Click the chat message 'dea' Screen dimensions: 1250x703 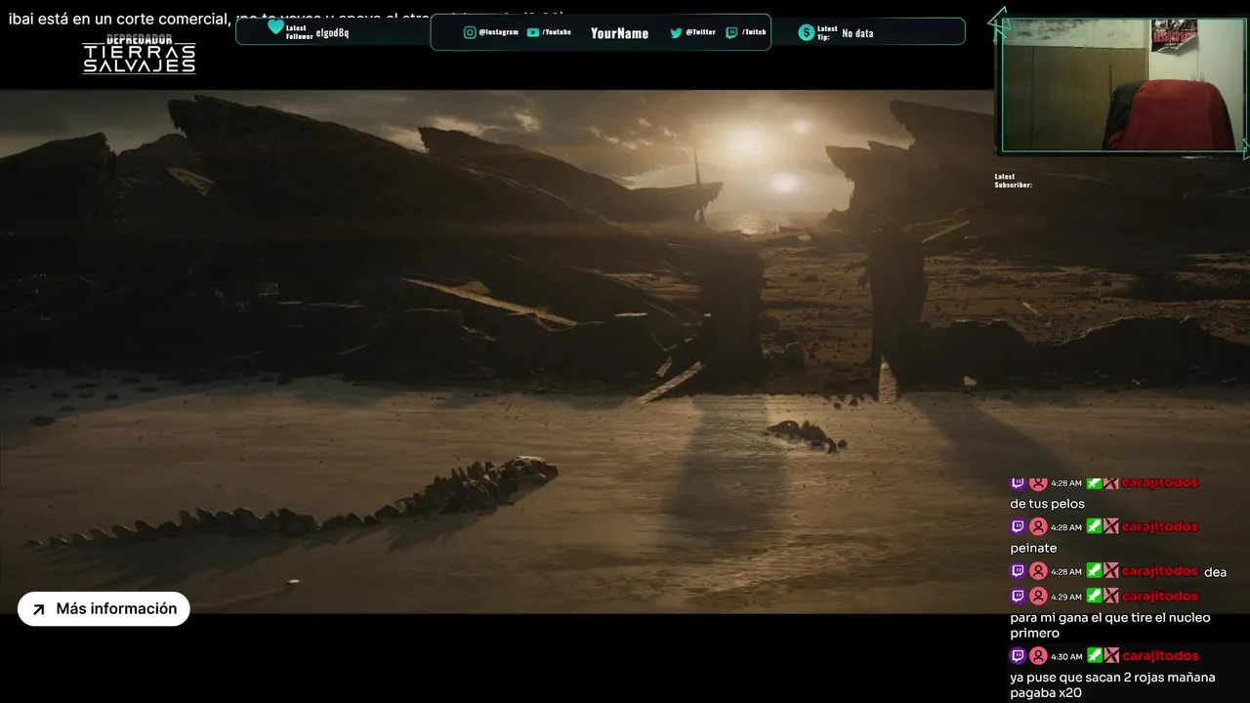click(1215, 572)
